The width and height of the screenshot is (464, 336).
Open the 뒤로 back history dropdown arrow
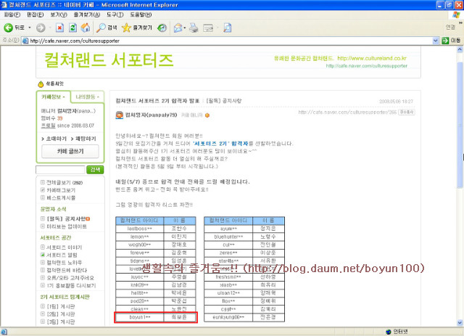click(x=30, y=28)
